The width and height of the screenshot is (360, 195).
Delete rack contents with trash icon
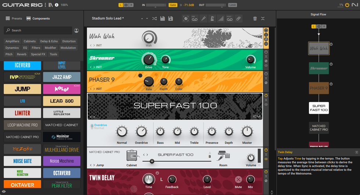tap(255, 19)
